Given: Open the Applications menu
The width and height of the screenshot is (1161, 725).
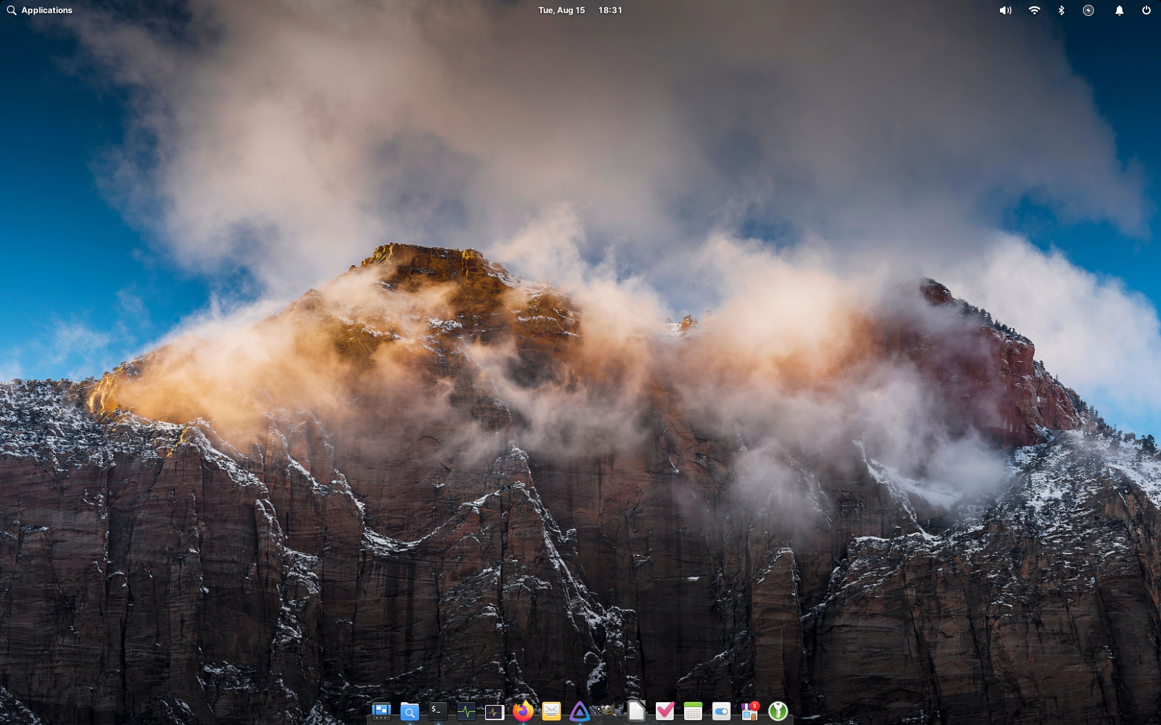Looking at the screenshot, I should click(x=39, y=10).
